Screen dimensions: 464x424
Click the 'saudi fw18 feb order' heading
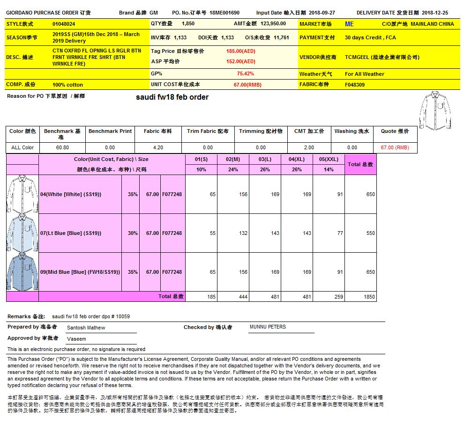point(172,97)
